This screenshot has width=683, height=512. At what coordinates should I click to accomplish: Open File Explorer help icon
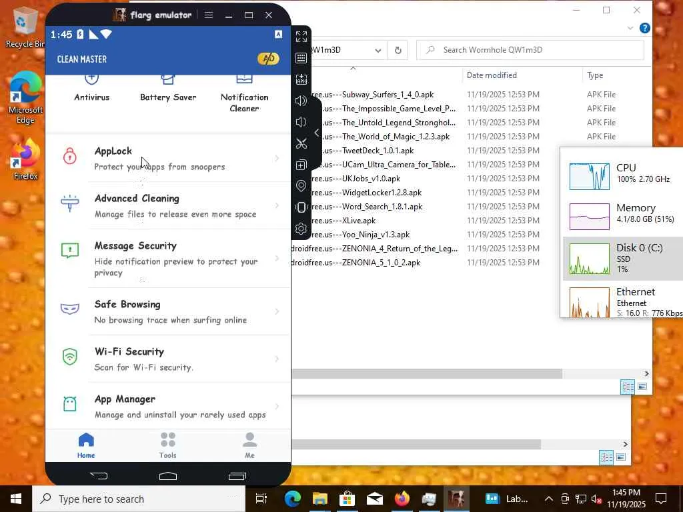[645, 28]
